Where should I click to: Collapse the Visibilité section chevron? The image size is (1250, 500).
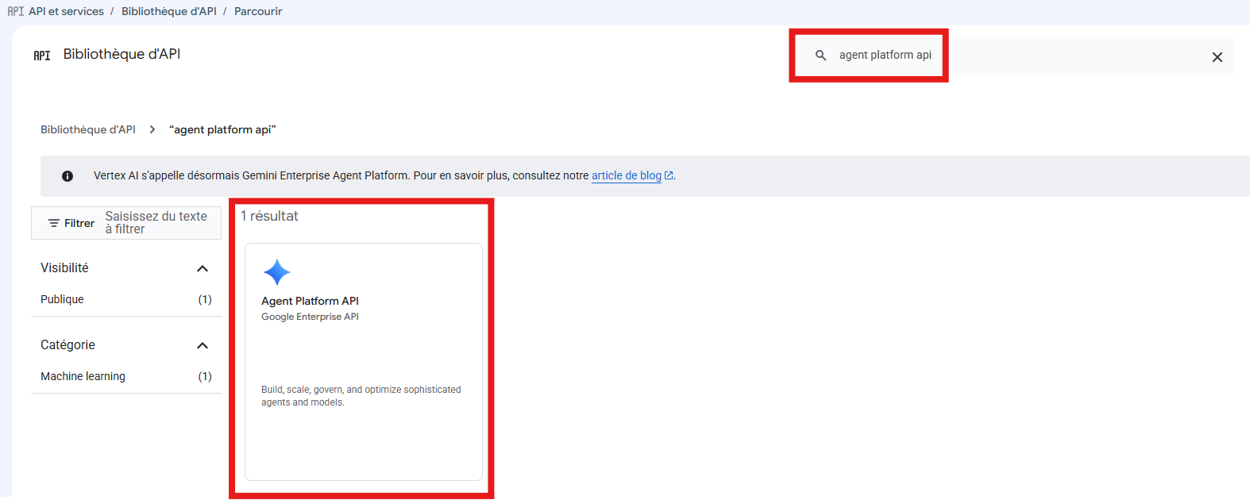pyautogui.click(x=203, y=268)
